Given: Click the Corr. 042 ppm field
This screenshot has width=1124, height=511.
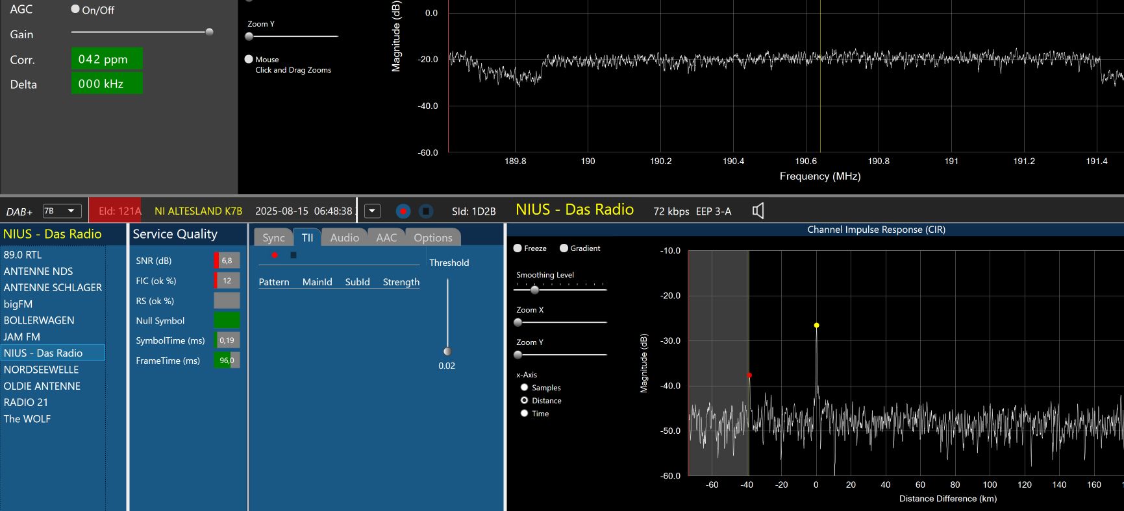Looking at the screenshot, I should click(106, 59).
